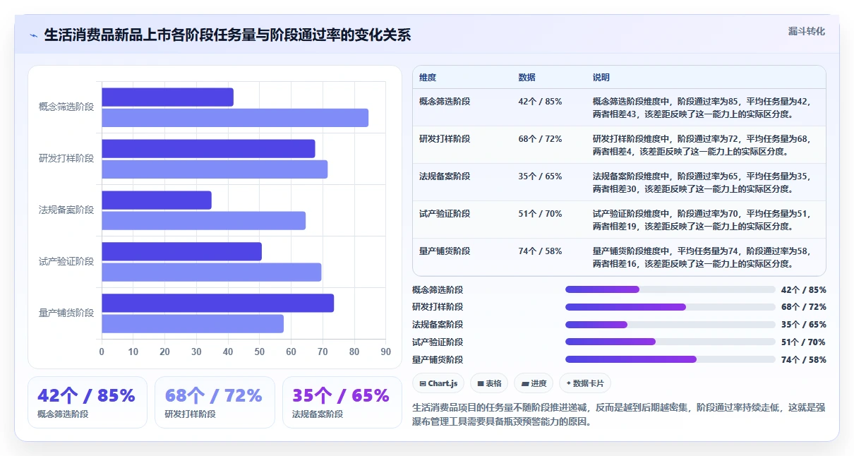Click the 概念筛选阶段 chart y-axis label
This screenshot has width=854, height=456.
click(x=66, y=107)
